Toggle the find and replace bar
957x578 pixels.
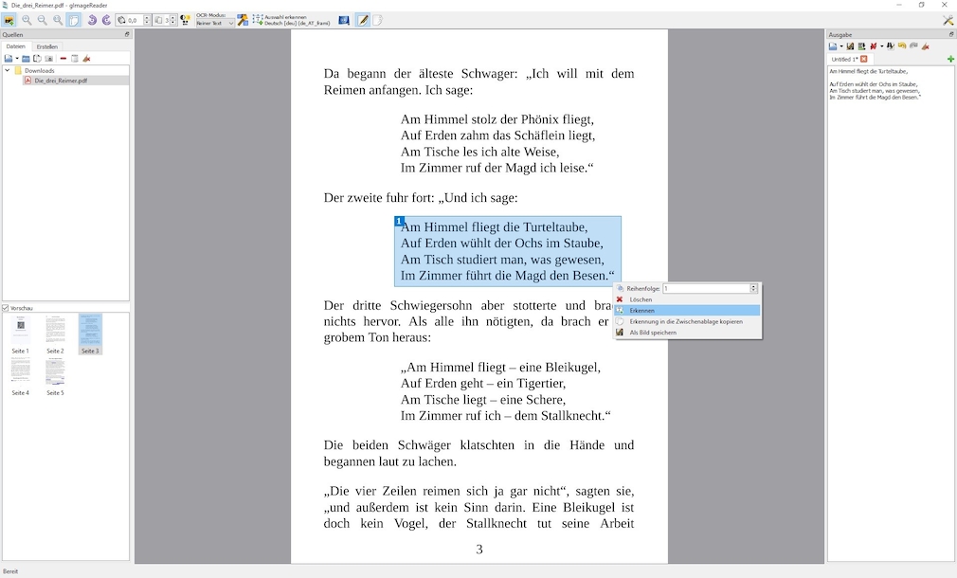pyautogui.click(x=890, y=46)
